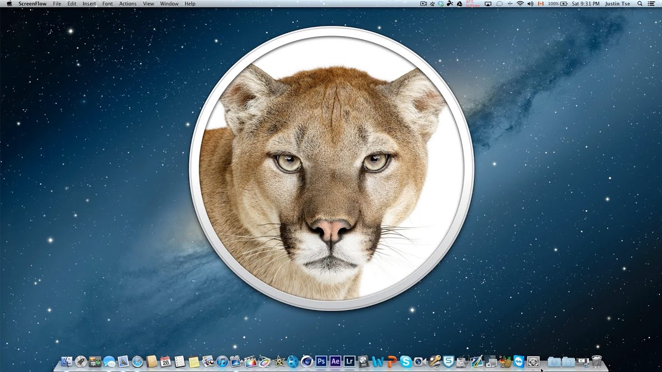Viewport: 662px width, 372px height.
Task: Open the Window menu
Action: pos(169,4)
